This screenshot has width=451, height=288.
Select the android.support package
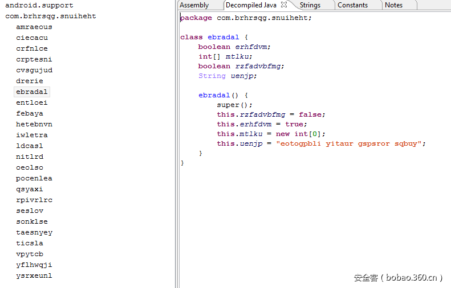tap(39, 5)
